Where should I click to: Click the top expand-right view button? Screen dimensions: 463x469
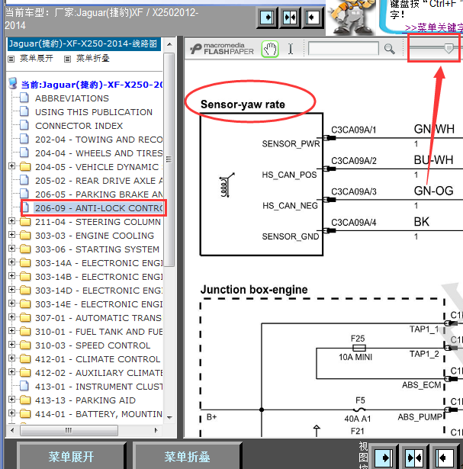(x=267, y=18)
